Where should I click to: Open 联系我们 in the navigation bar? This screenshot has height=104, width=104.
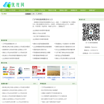(83, 10)
